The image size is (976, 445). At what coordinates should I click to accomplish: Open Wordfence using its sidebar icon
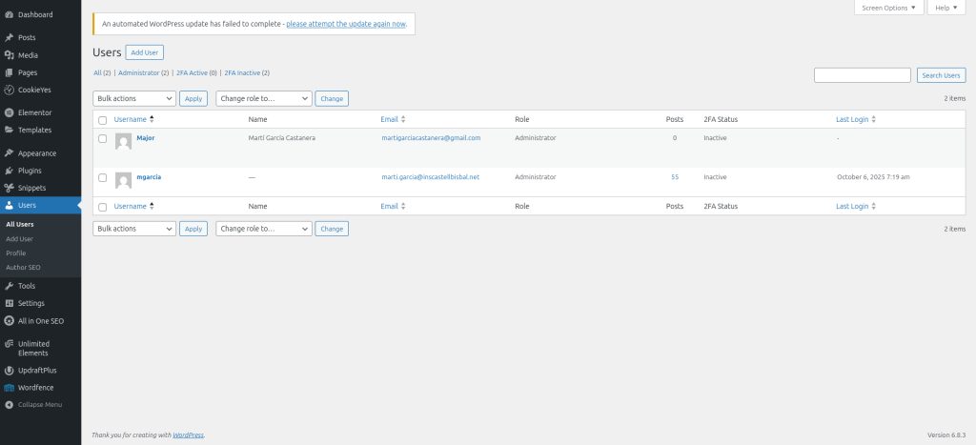point(9,388)
